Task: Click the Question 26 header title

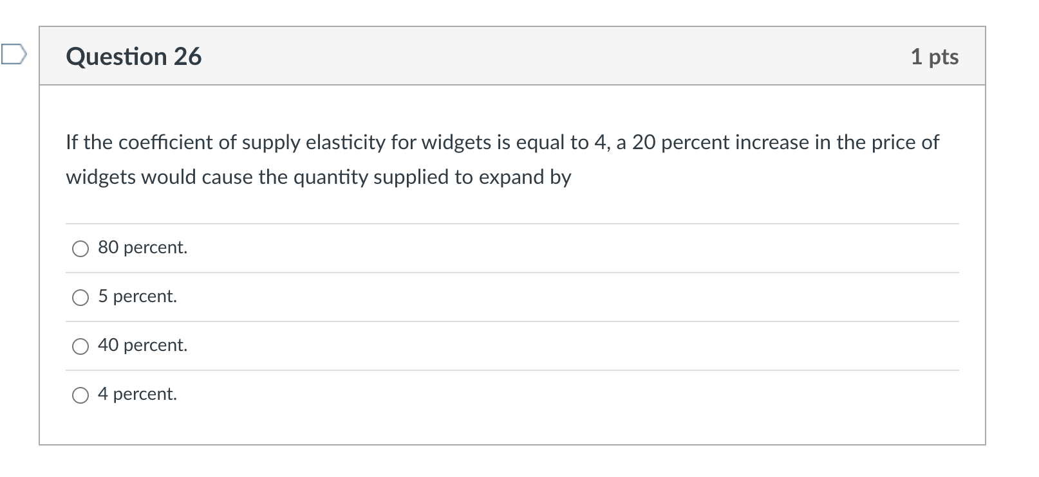Action: (x=133, y=57)
